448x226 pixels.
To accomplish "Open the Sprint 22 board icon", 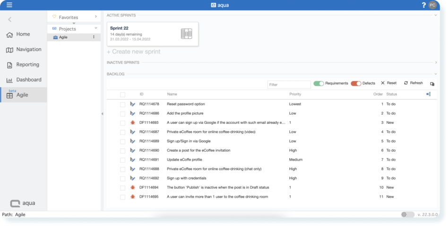I will click(x=186, y=33).
